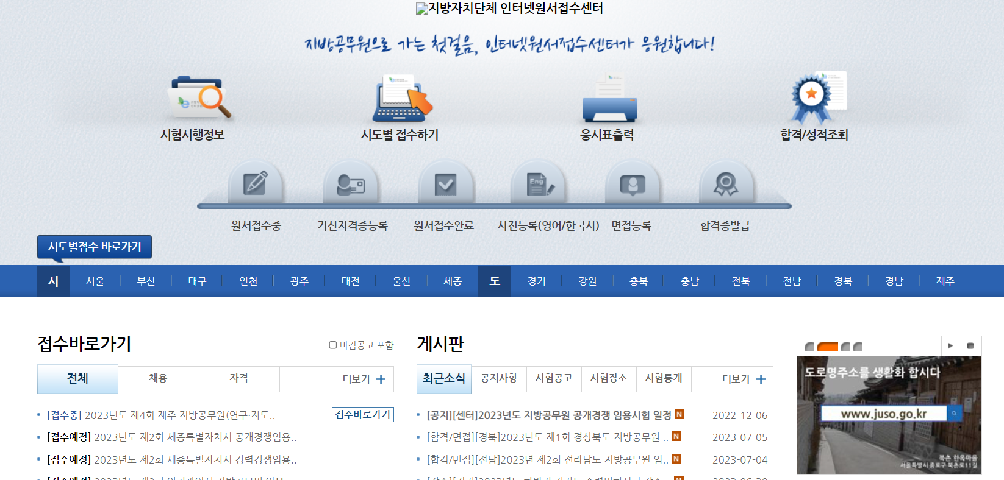Select 강원 in the region bar
The width and height of the screenshot is (1004, 480).
coord(588,281)
